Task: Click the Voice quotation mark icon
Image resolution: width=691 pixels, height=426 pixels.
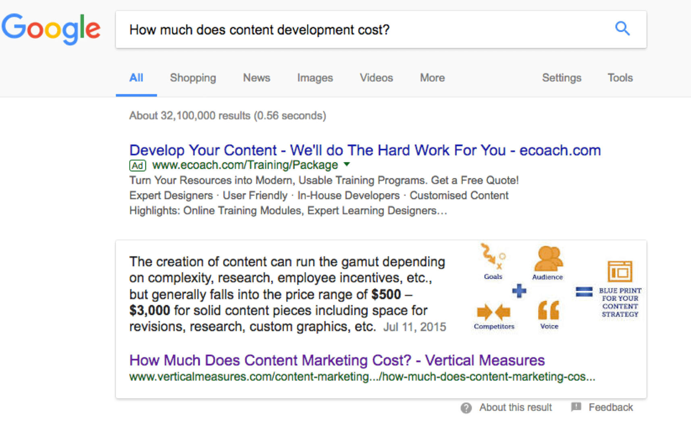Action: [x=549, y=310]
